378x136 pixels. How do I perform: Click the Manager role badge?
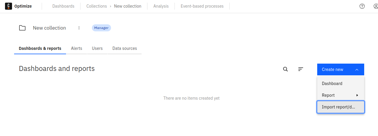101,28
